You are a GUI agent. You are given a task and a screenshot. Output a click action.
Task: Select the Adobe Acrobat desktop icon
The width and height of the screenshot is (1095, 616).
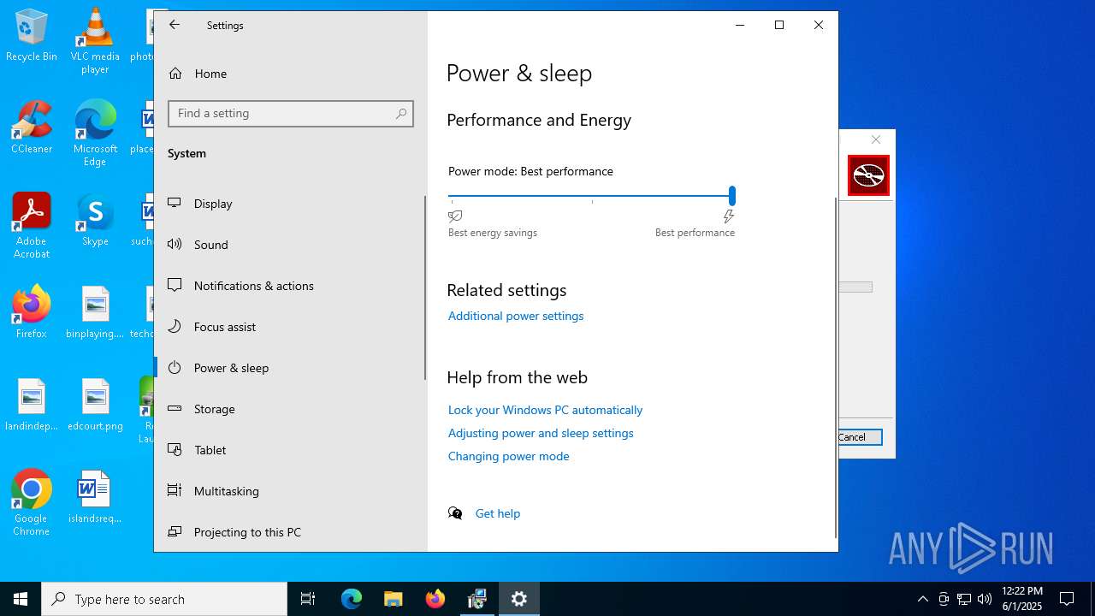click(x=32, y=226)
